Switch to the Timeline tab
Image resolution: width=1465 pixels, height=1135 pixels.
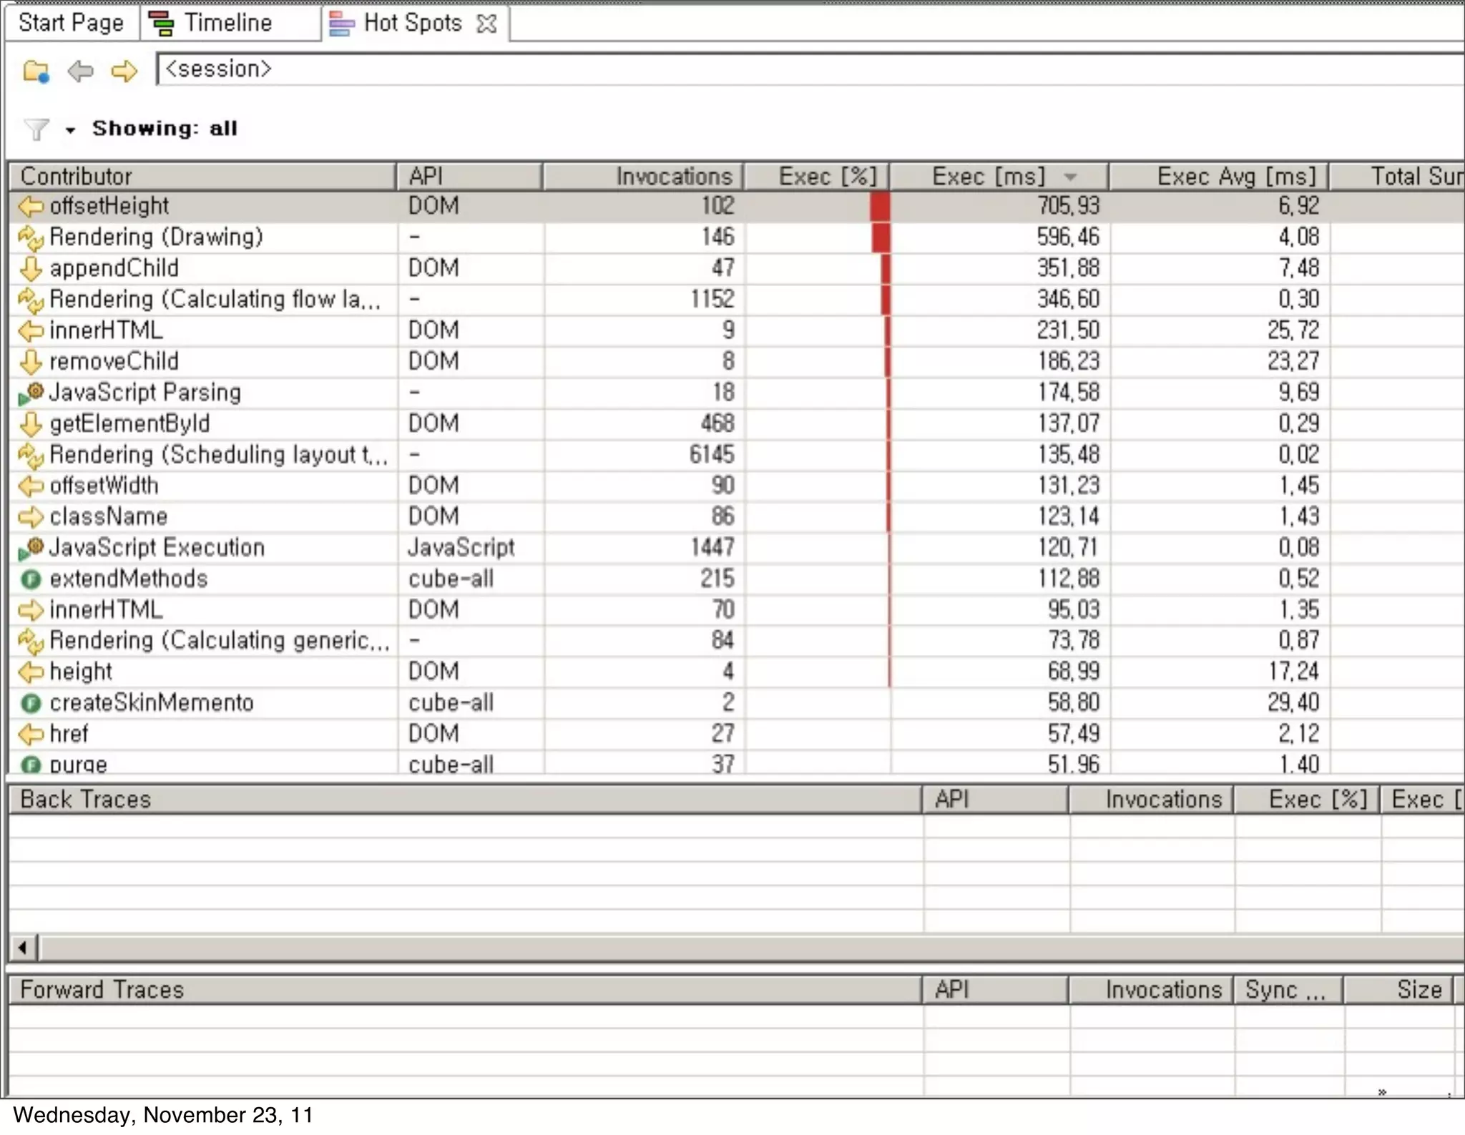[x=227, y=23]
